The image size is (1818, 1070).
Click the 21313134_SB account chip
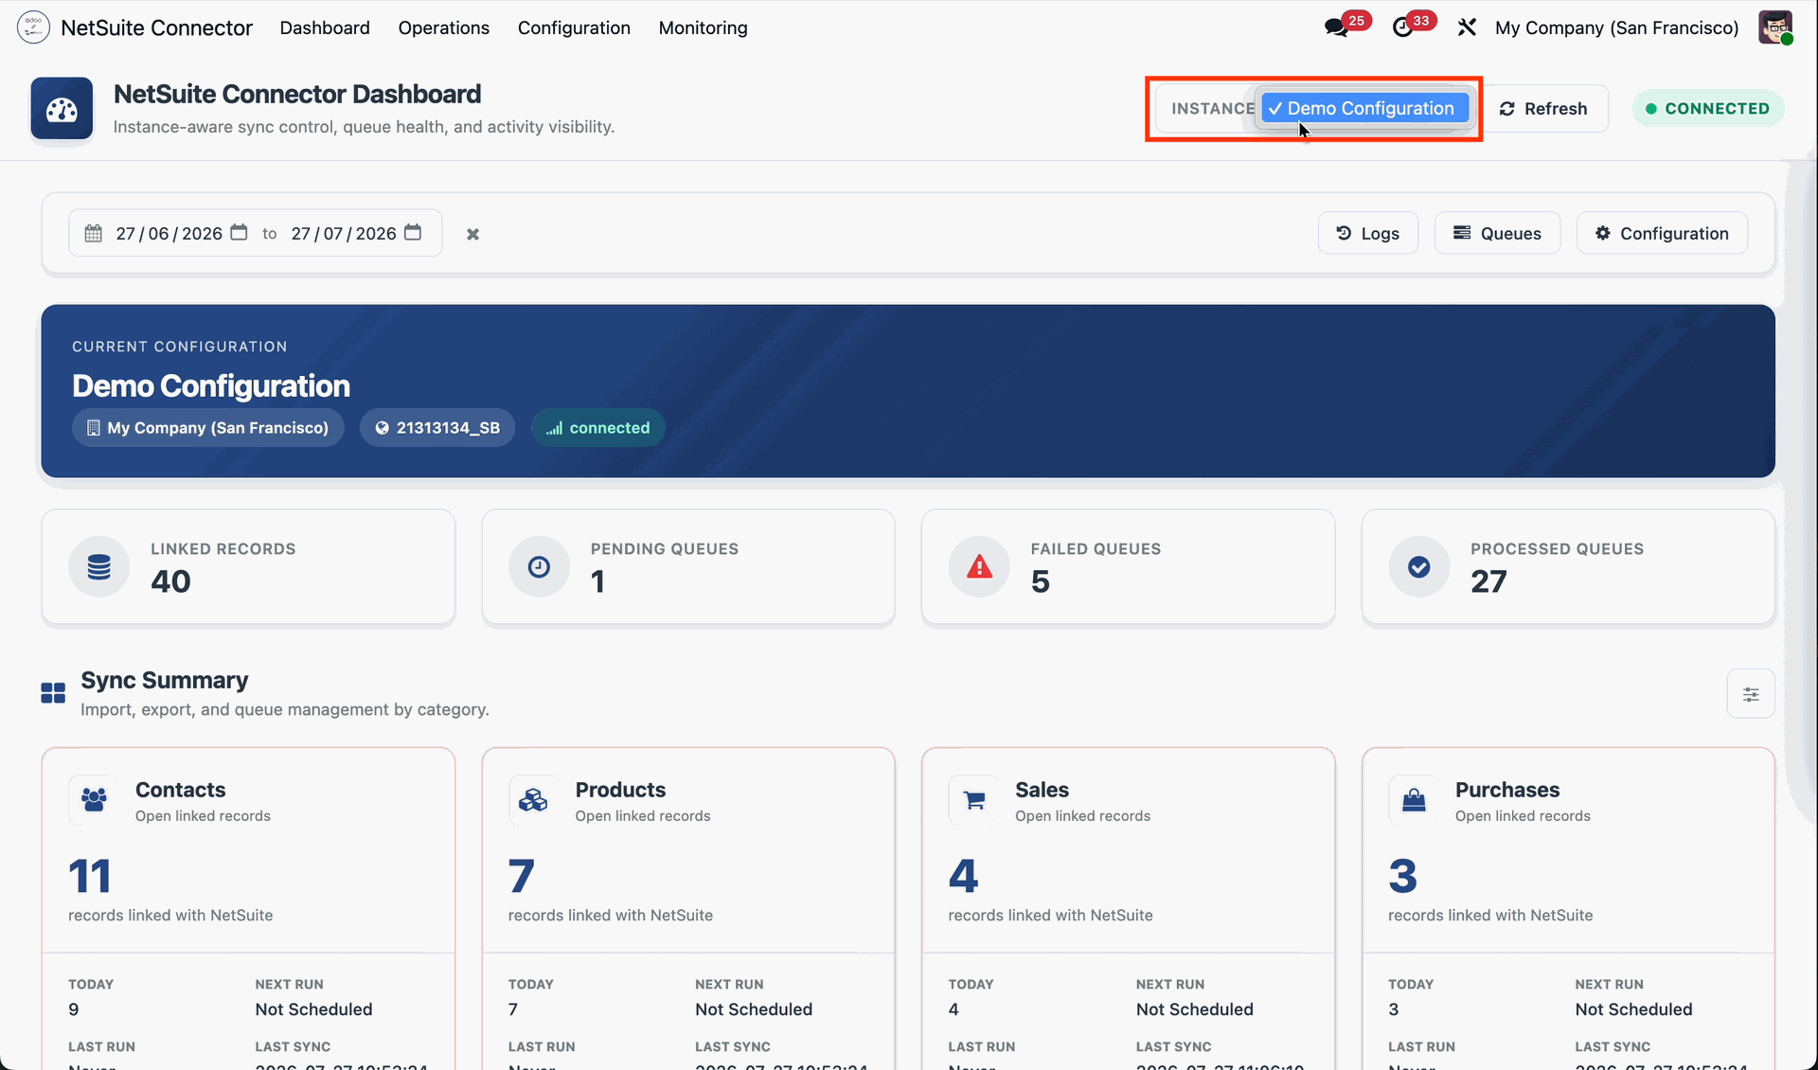tap(437, 427)
